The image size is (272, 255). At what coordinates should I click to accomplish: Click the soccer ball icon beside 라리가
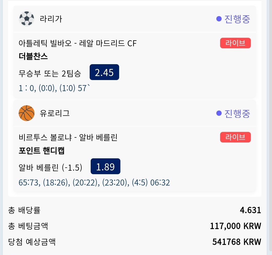click(26, 19)
